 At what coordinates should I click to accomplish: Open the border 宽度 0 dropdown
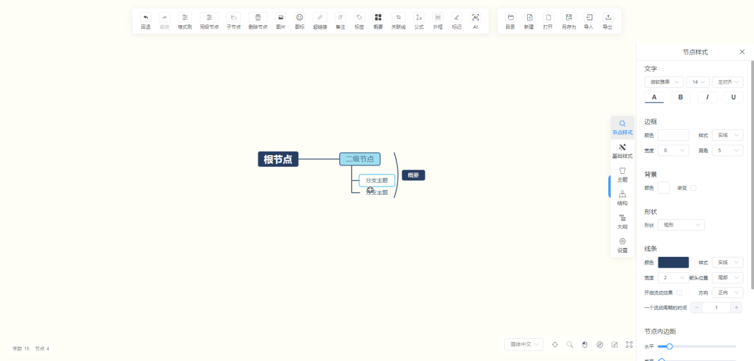(673, 150)
